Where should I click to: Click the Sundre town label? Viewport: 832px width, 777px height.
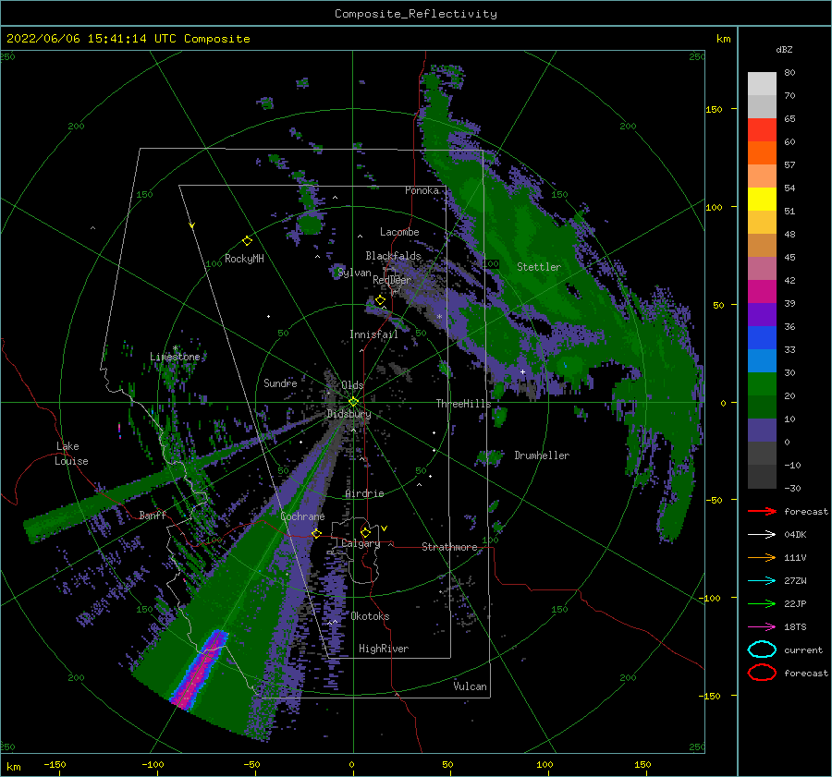[x=280, y=382]
